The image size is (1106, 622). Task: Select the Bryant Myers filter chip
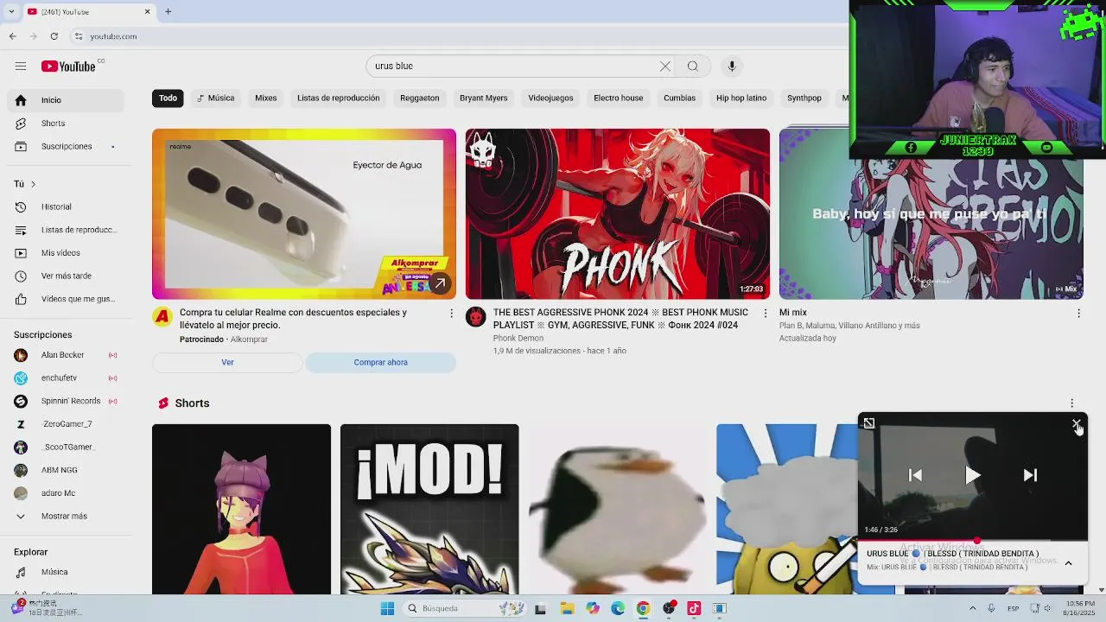[484, 98]
